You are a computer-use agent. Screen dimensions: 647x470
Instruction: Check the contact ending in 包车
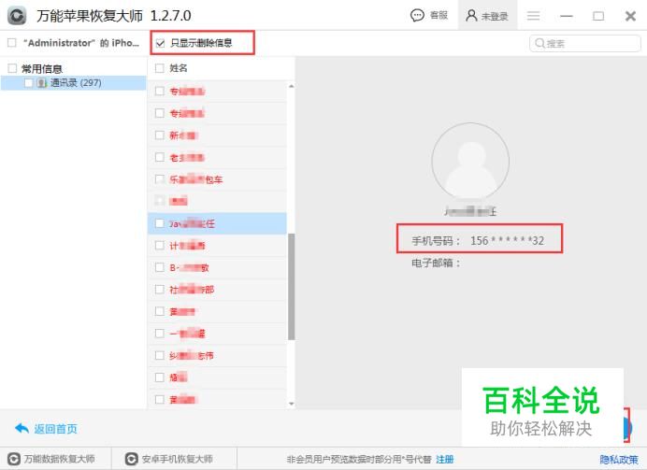click(159, 179)
